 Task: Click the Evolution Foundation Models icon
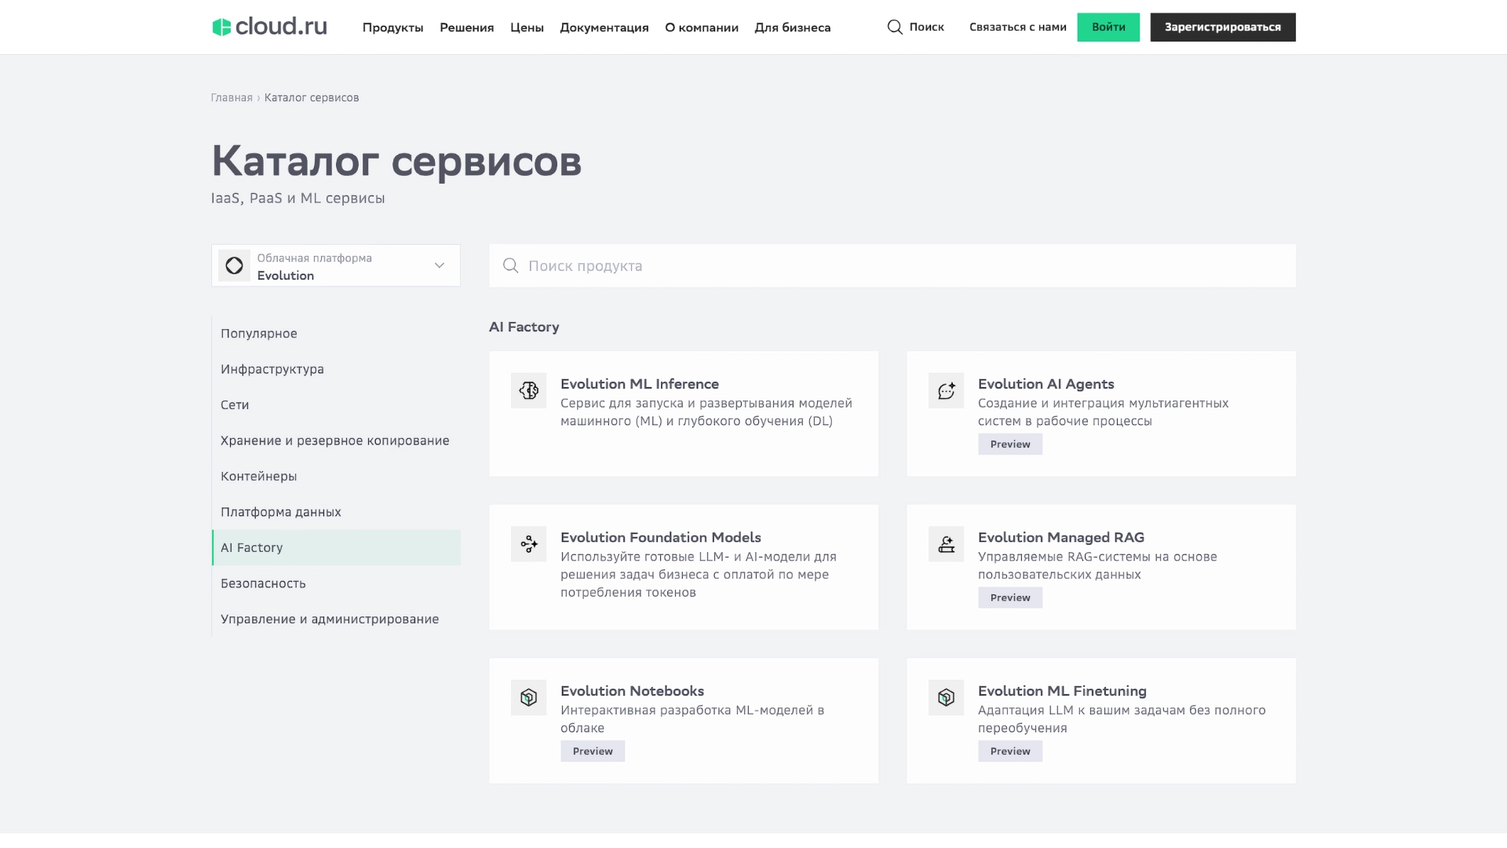(x=528, y=543)
